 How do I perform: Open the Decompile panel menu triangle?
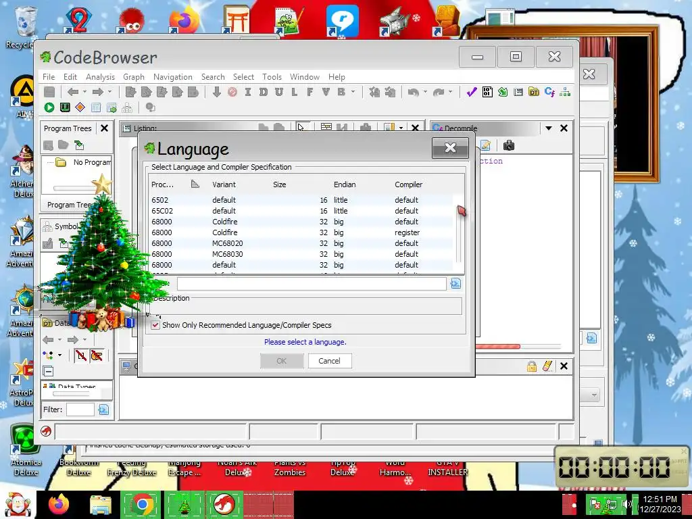549,128
